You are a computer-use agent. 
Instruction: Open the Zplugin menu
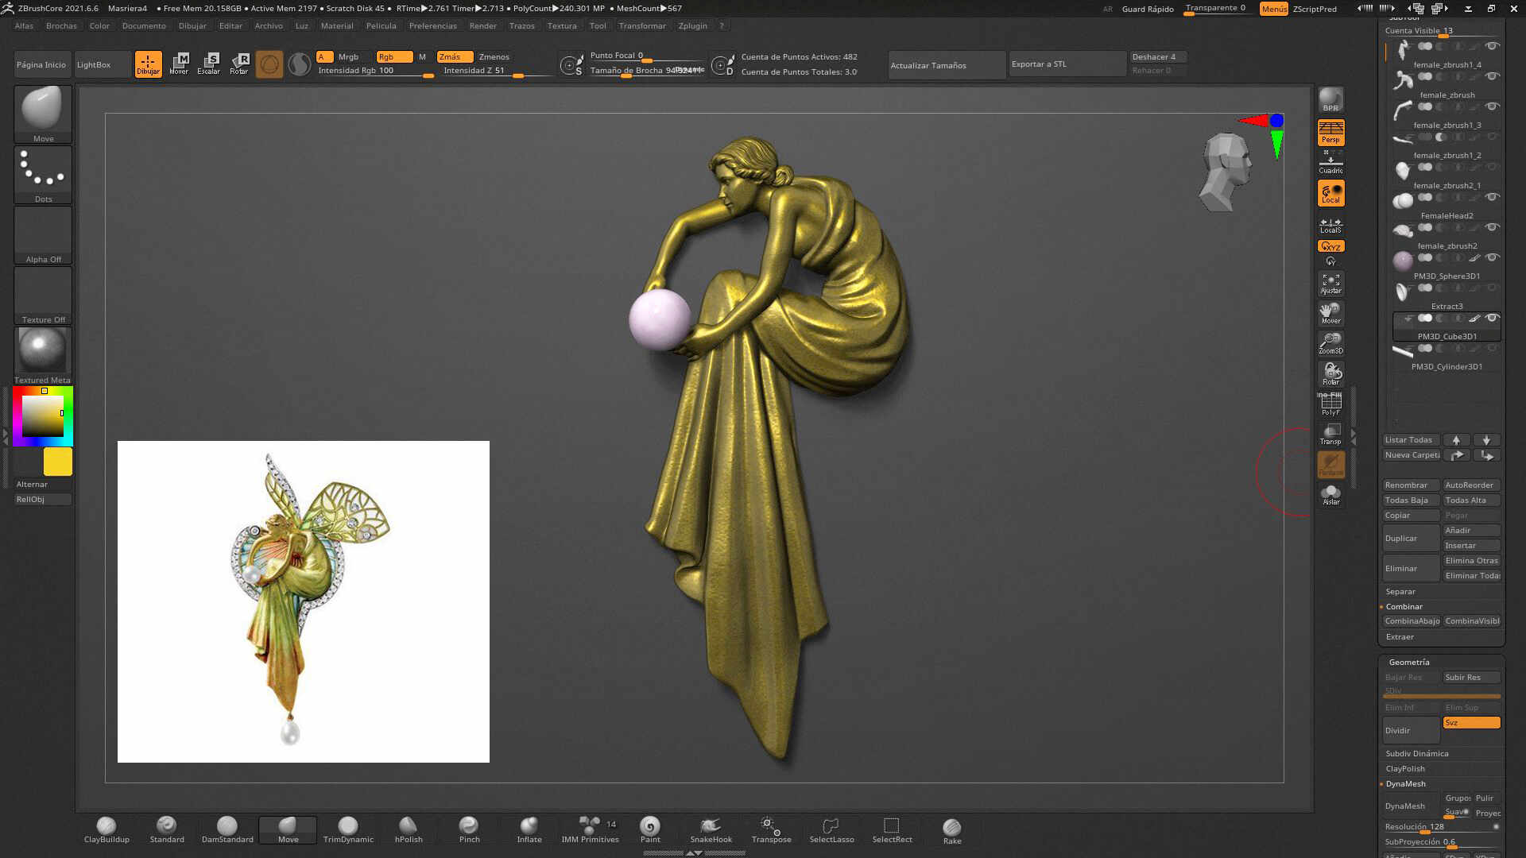[x=692, y=26]
